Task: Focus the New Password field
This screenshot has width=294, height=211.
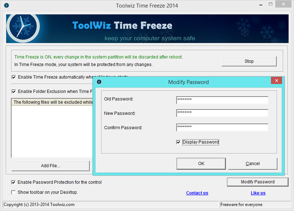Action: [222, 113]
